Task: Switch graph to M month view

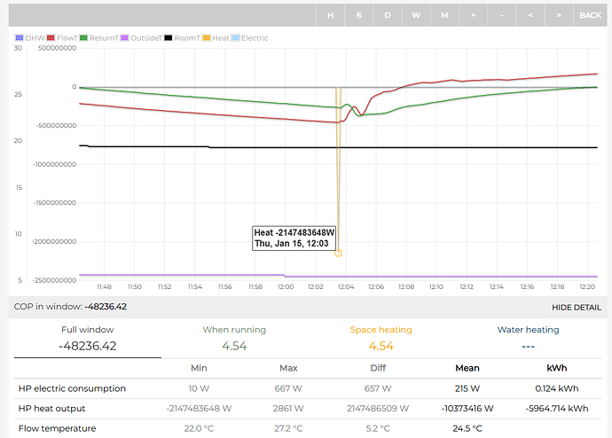Action: tap(443, 15)
